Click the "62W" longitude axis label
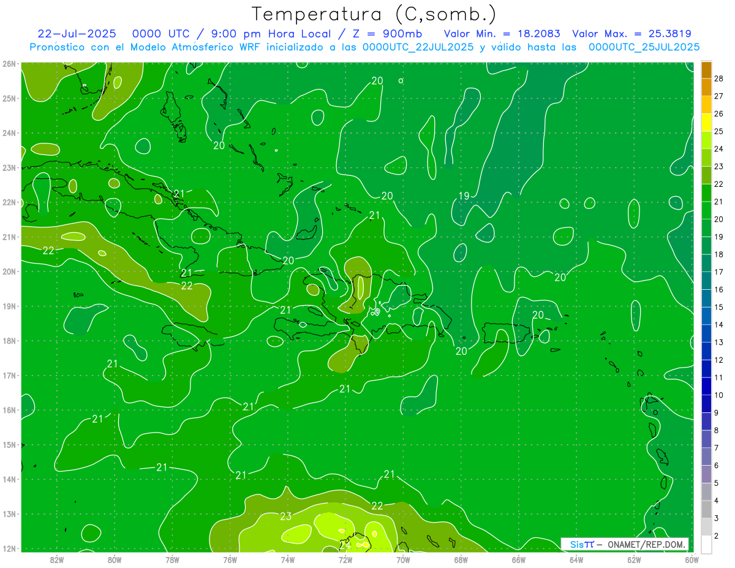This screenshot has height=568, width=735. (633, 559)
